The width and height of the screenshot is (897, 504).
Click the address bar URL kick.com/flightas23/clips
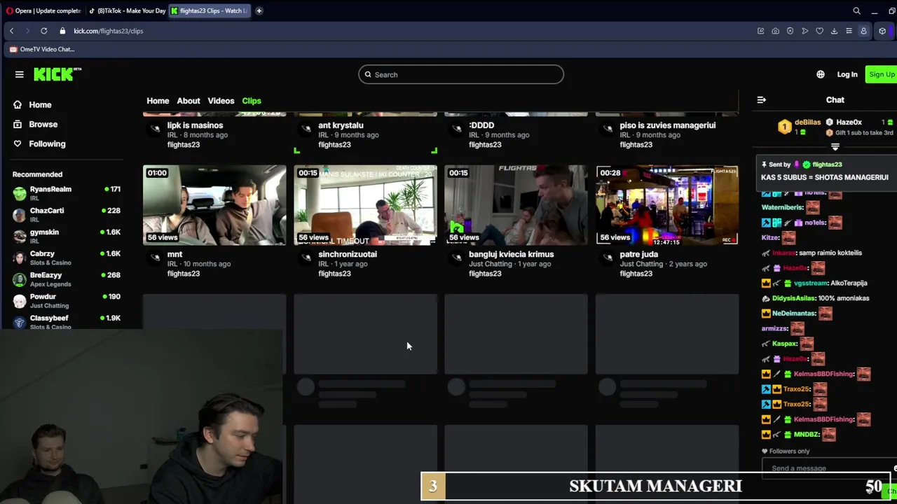(108, 31)
